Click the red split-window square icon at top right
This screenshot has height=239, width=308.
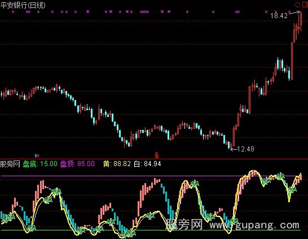click(x=305, y=5)
